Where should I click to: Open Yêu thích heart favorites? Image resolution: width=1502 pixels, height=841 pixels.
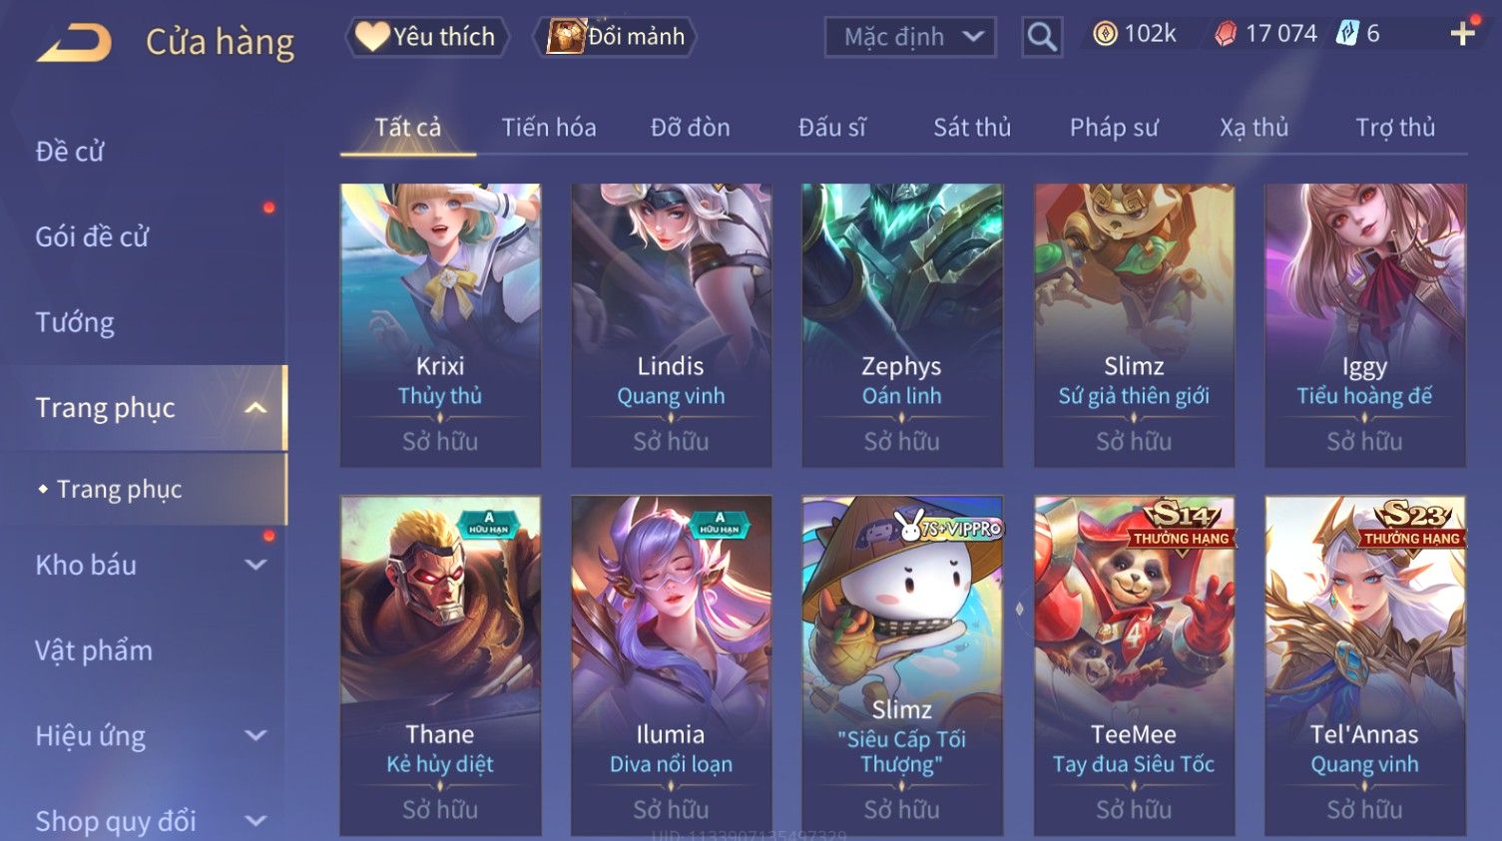[x=372, y=37]
